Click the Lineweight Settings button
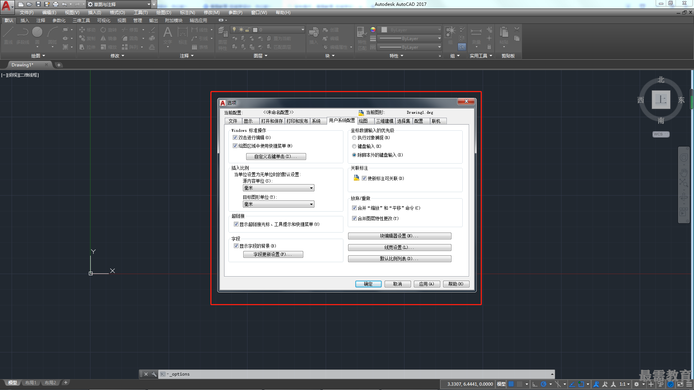 [399, 247]
